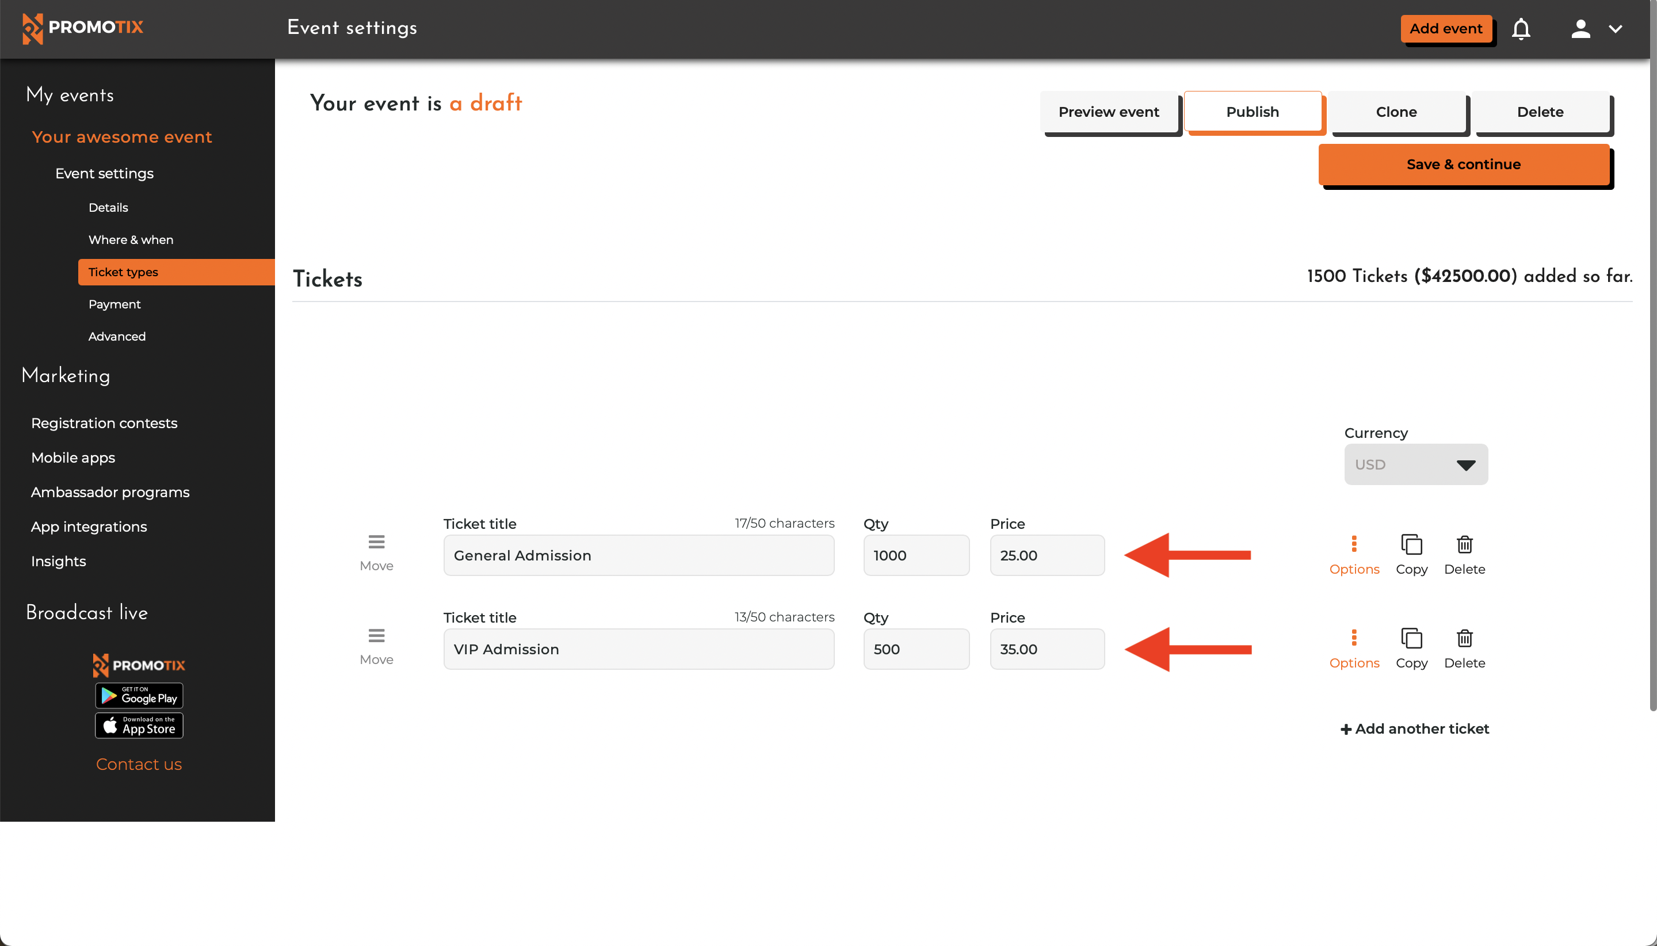This screenshot has height=946, width=1657.
Task: Click Save & continue
Action: pos(1464,165)
